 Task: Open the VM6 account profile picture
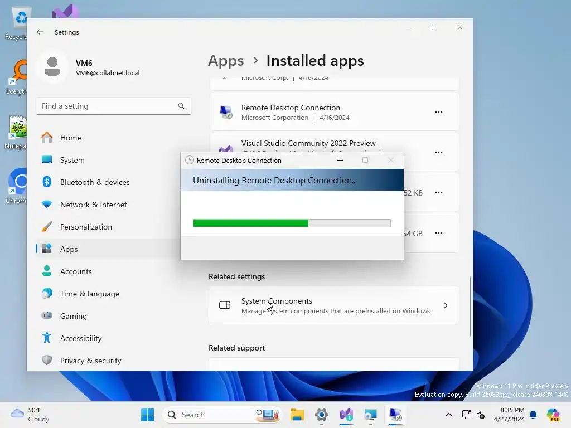pyautogui.click(x=52, y=67)
